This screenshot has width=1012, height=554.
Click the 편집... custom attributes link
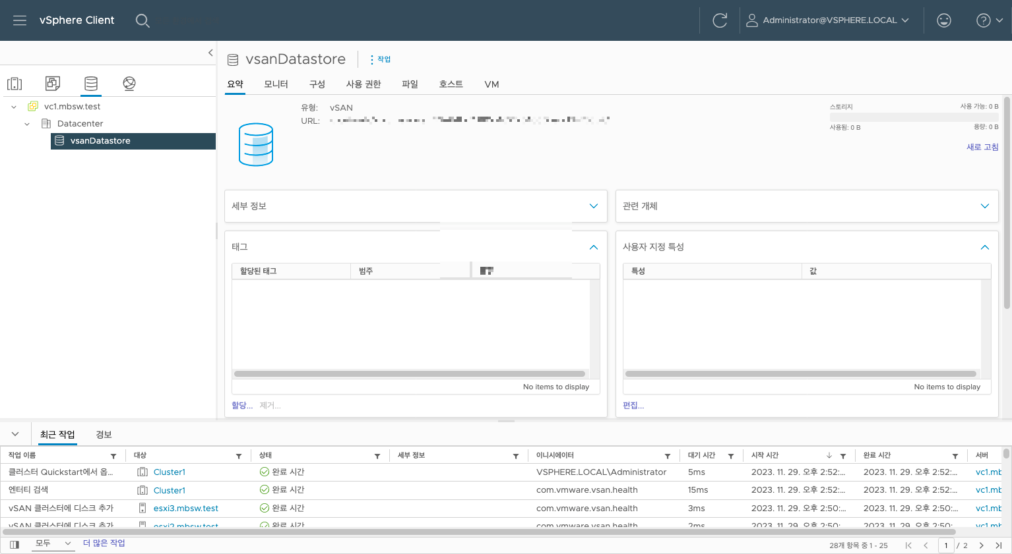pyautogui.click(x=633, y=406)
